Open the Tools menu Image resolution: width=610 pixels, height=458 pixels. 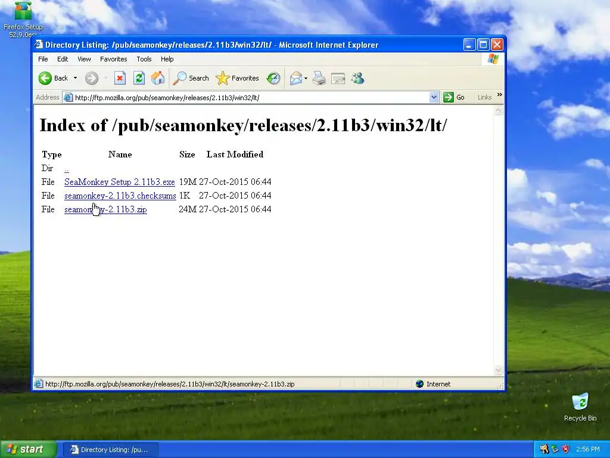tap(144, 59)
